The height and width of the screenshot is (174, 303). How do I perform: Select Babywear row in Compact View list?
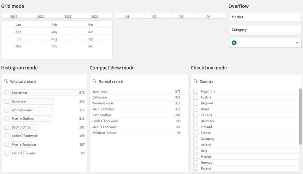(139, 97)
